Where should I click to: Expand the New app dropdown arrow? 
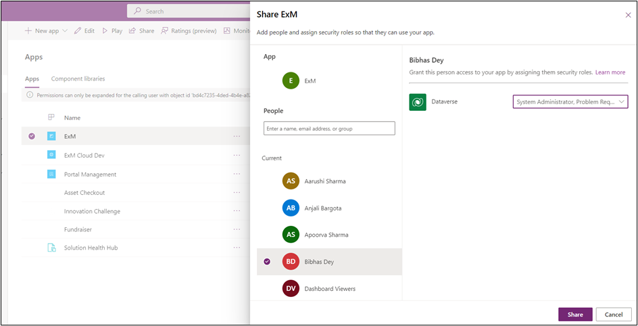click(x=65, y=31)
